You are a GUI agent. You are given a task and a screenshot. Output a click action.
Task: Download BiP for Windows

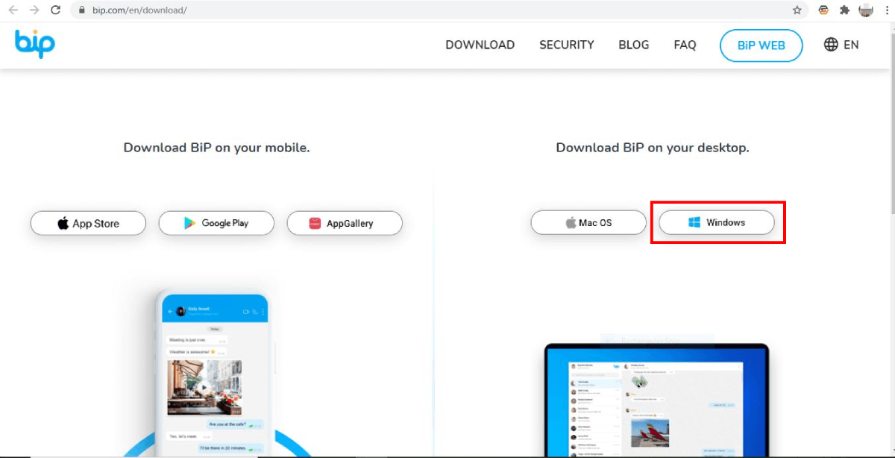717,222
